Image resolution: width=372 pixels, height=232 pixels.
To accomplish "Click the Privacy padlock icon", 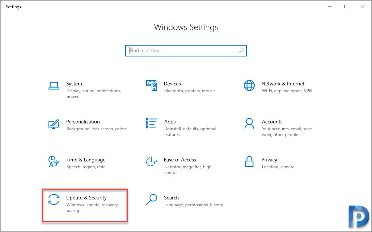I will [x=249, y=161].
